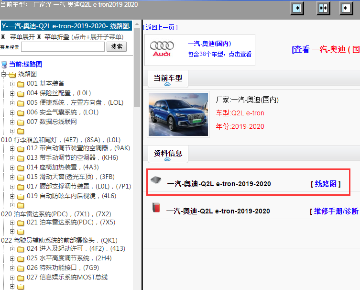
Task: Expand the 012 带自动调节装置的空调器 node
Action: 12,148
